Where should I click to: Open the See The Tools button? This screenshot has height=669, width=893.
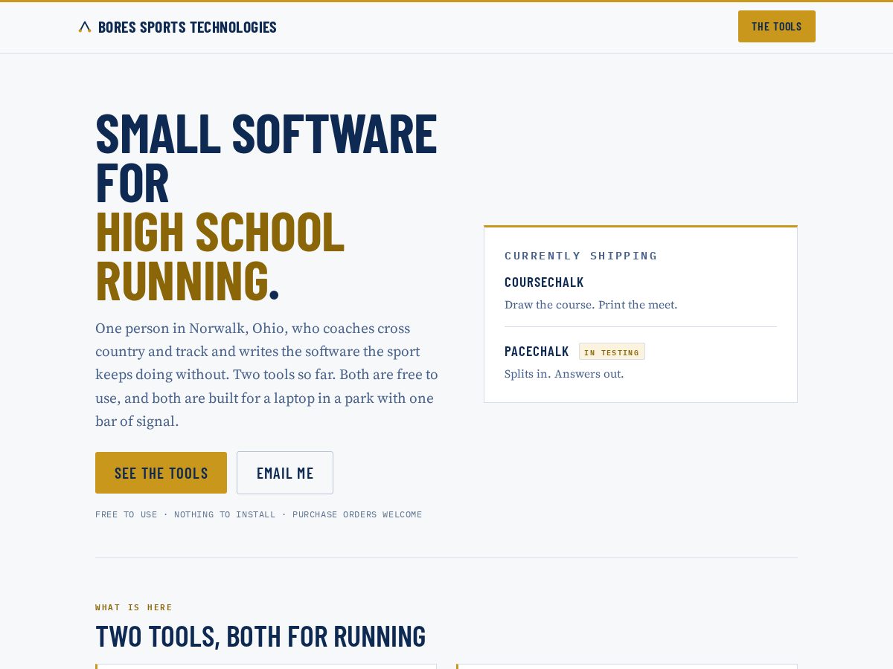(161, 473)
